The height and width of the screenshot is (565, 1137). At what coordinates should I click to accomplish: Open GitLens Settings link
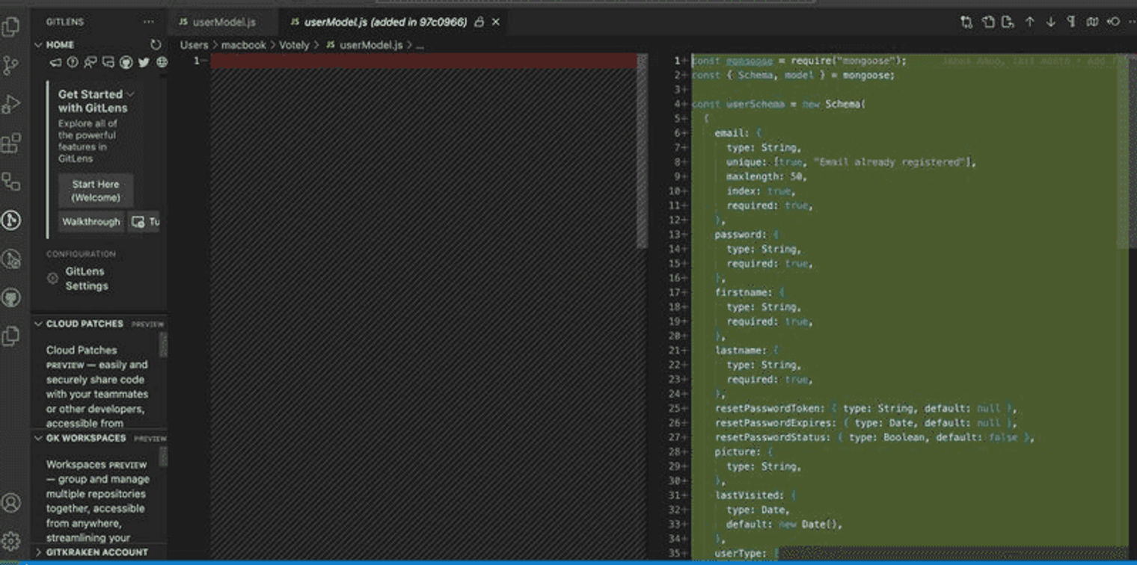(x=86, y=279)
